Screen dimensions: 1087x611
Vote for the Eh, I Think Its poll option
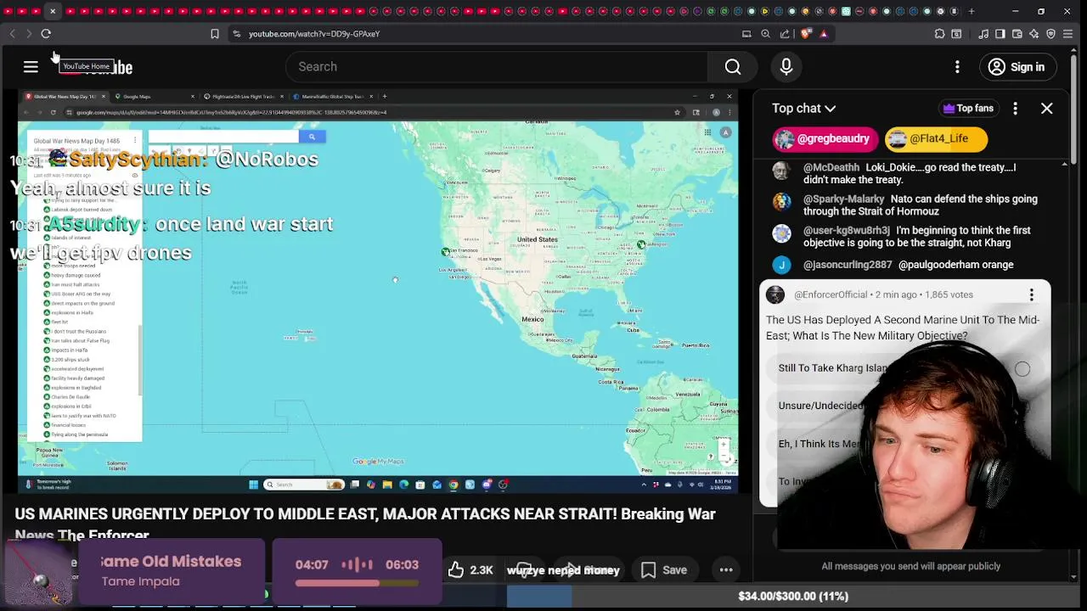(819, 444)
